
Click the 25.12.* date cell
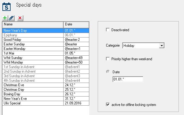[76, 90]
